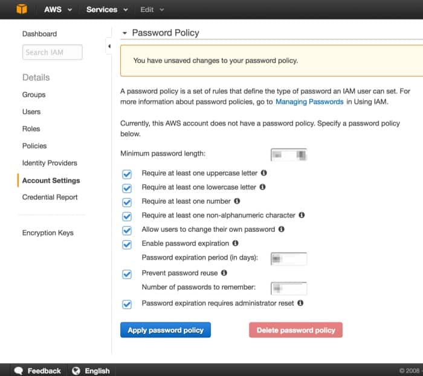Collapse the Password Policy section

[124, 33]
